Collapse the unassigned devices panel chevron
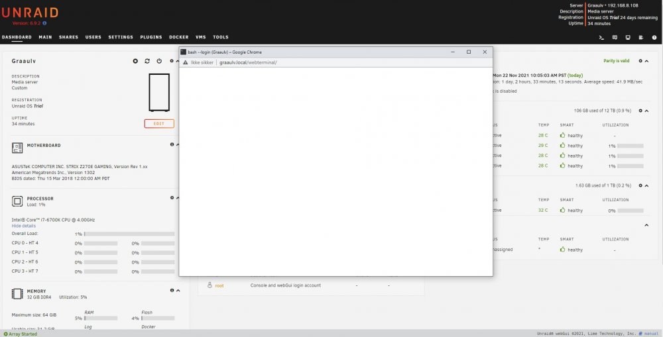 pos(646,225)
